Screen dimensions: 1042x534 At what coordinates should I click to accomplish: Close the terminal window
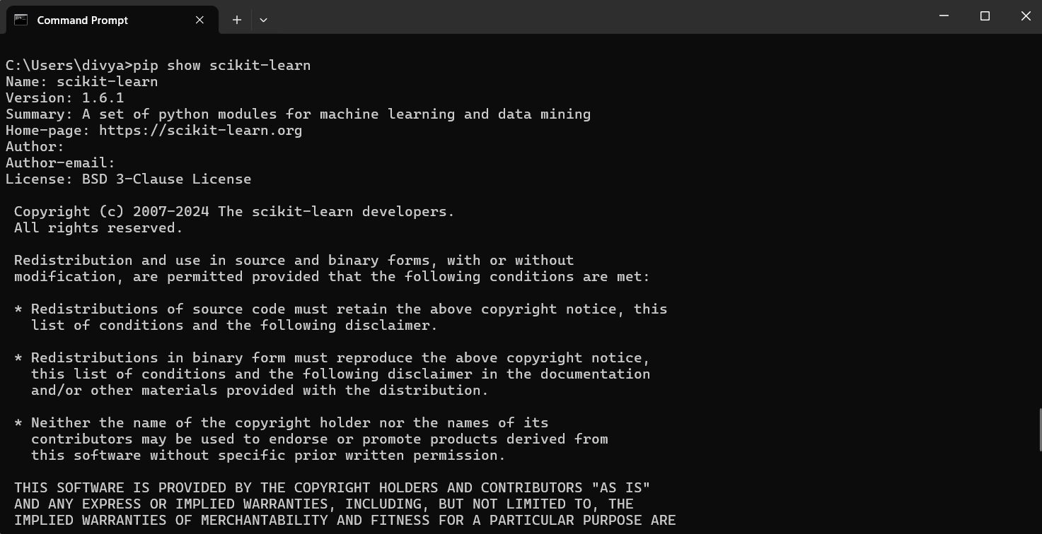[1026, 16]
